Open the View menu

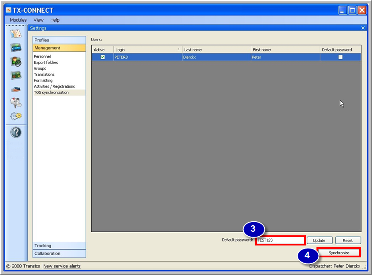pyautogui.click(x=38, y=20)
